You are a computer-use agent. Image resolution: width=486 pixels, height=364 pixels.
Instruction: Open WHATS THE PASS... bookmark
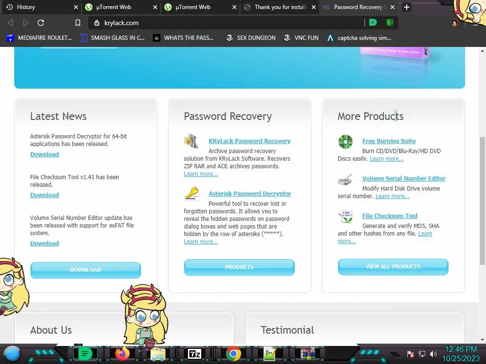tap(184, 38)
